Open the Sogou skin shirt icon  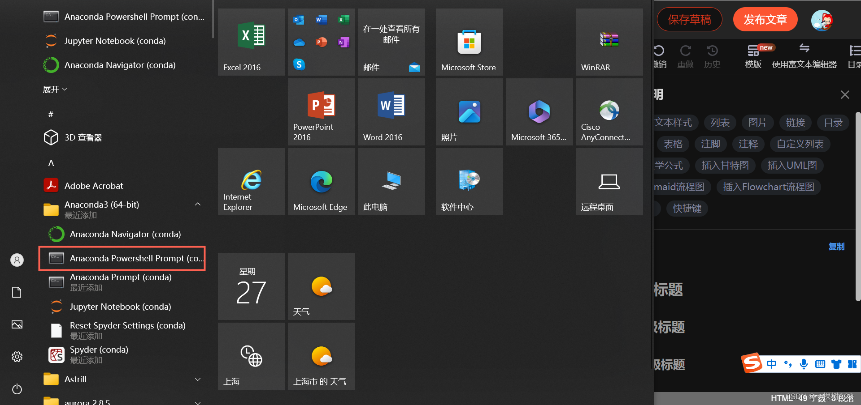[x=836, y=364]
